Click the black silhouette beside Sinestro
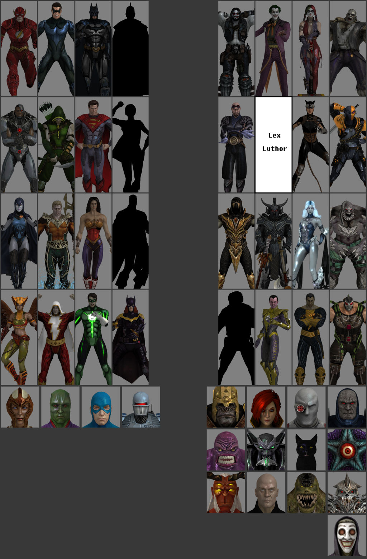Image resolution: width=367 pixels, height=559 pixels. [237, 338]
